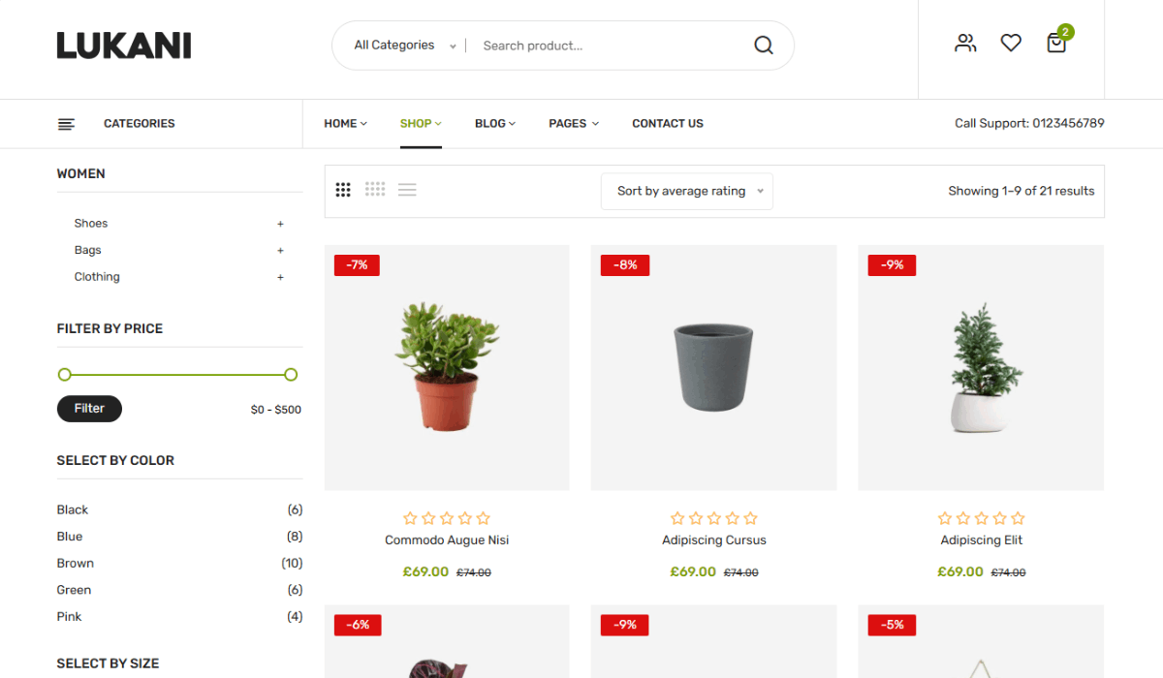
Task: Switch to three-column grid view
Action: tap(343, 190)
